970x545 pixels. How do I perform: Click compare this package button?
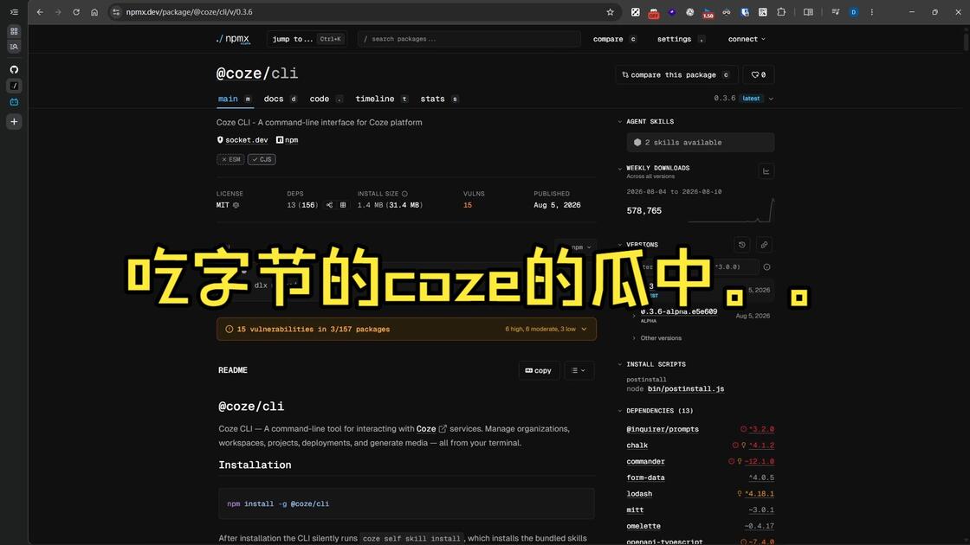tap(676, 74)
